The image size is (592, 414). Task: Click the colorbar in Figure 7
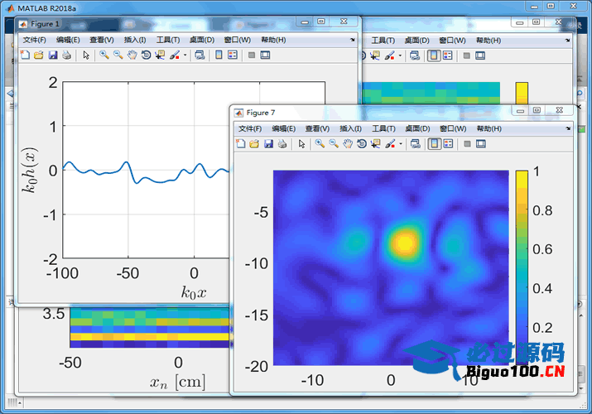click(521, 265)
